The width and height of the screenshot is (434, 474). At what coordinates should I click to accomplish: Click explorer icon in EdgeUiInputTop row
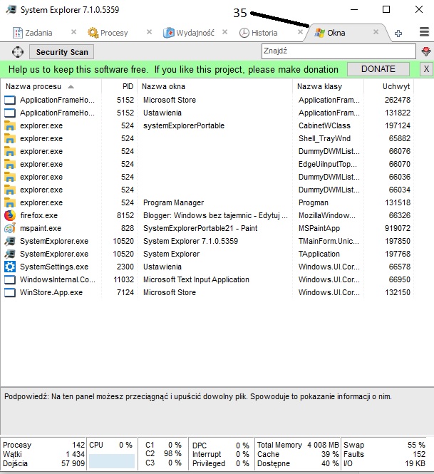(10, 165)
